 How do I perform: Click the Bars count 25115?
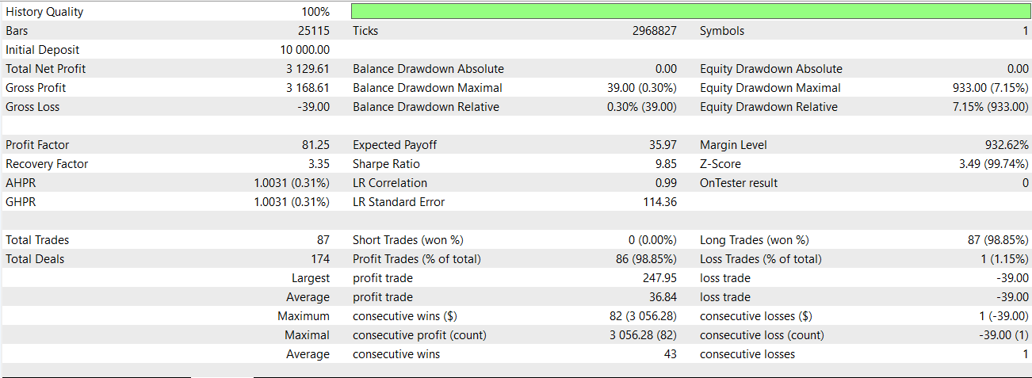coord(314,31)
